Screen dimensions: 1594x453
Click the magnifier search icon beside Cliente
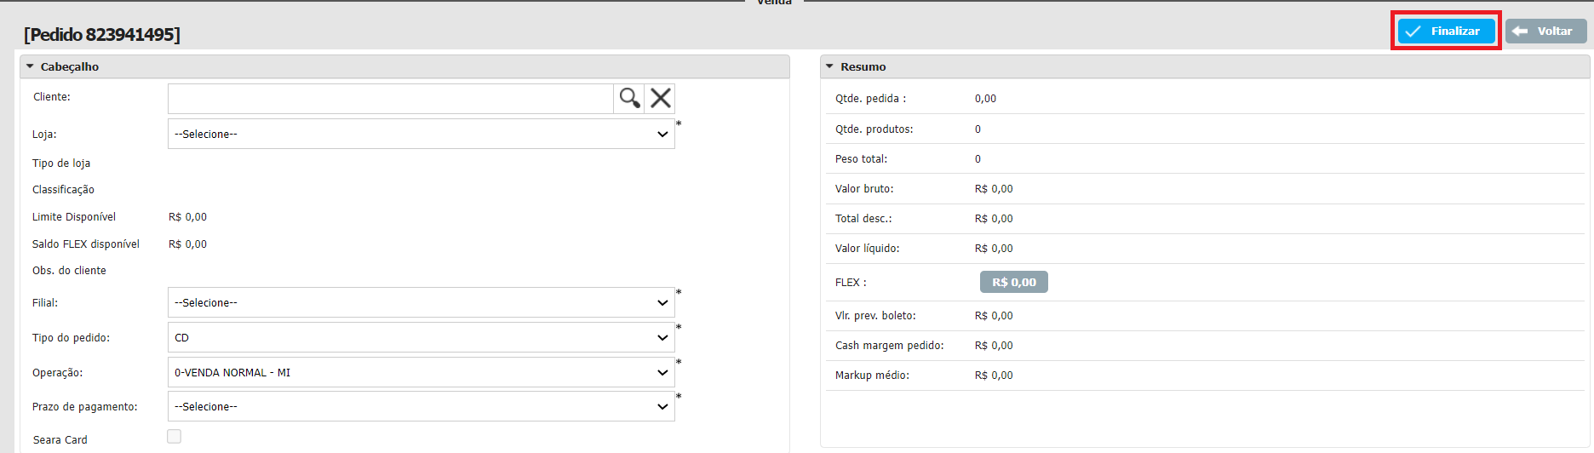point(629,98)
